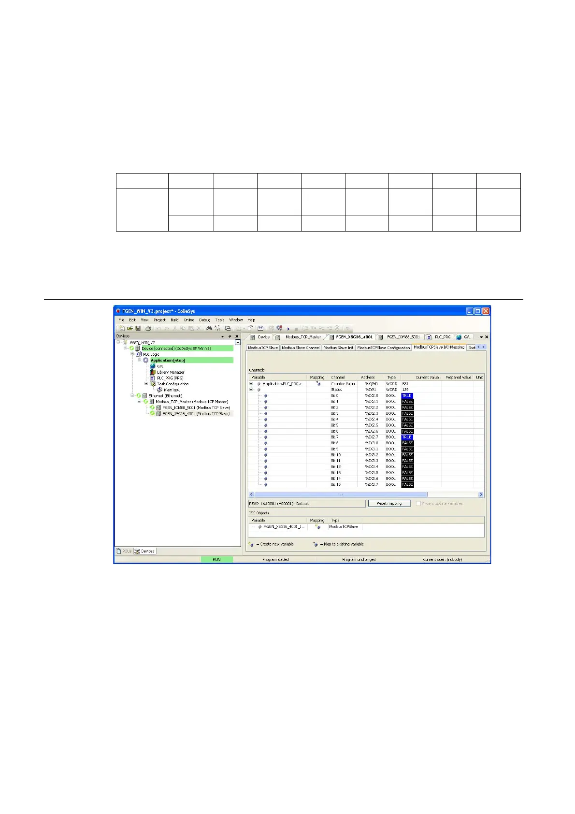Open Find with the binoculars icon
The width and height of the screenshot is (575, 814).
[x=209, y=328]
